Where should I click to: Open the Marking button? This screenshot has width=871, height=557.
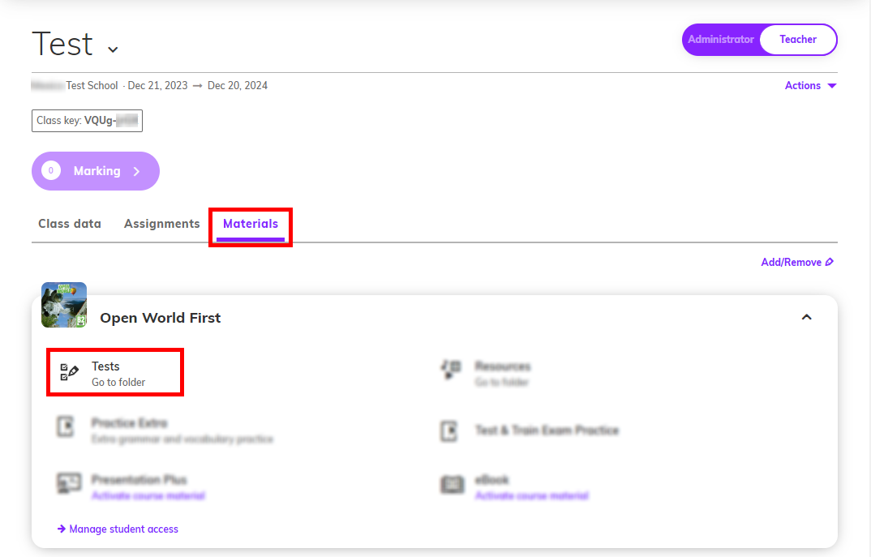click(x=96, y=171)
